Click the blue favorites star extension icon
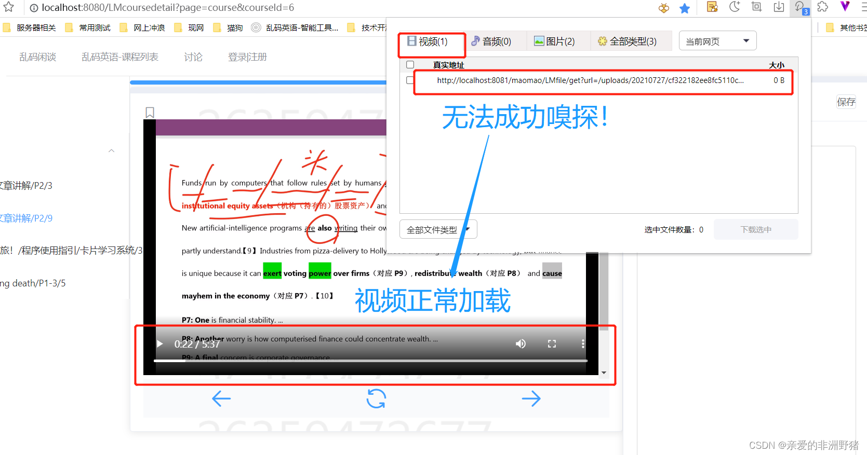The height and width of the screenshot is (455, 867). tap(685, 8)
